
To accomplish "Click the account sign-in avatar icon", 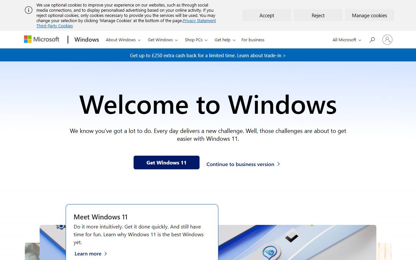I will click(387, 40).
